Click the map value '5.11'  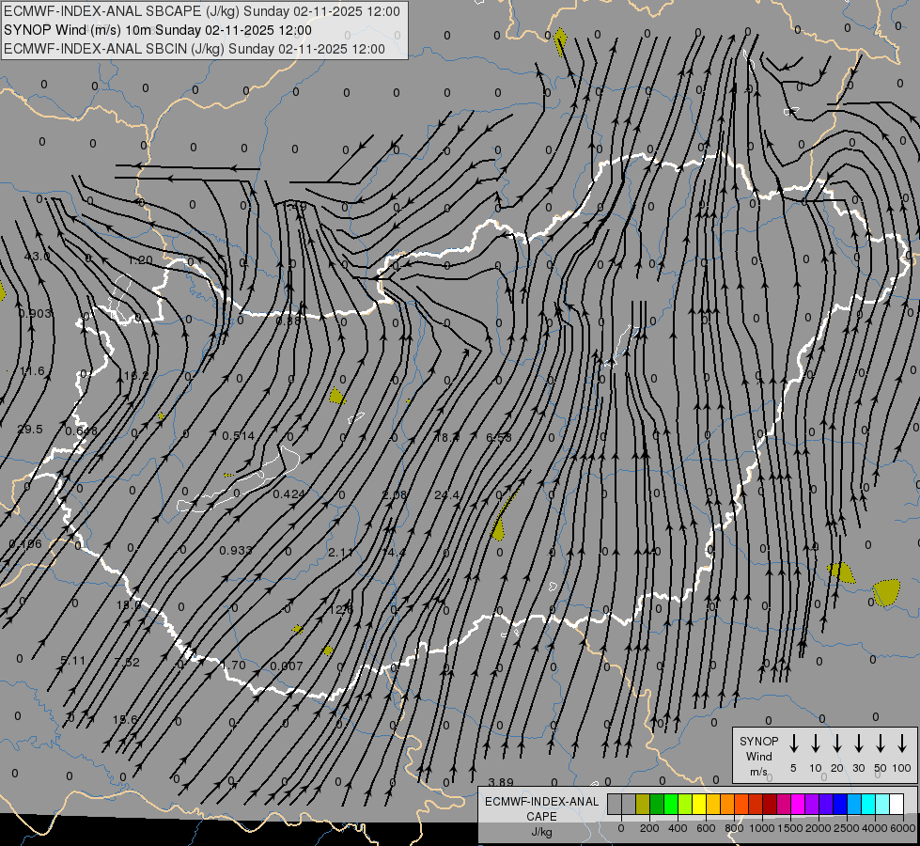point(72,661)
